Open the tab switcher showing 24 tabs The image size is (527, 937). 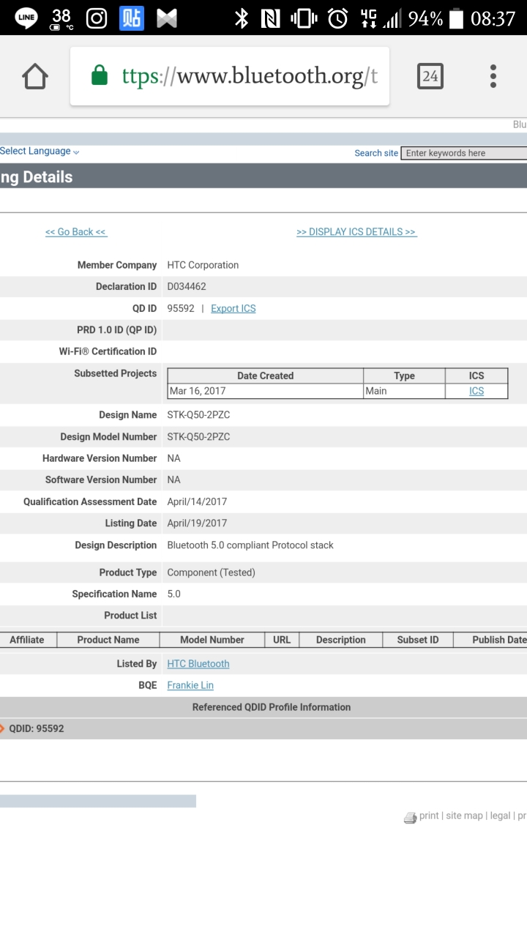coord(430,76)
